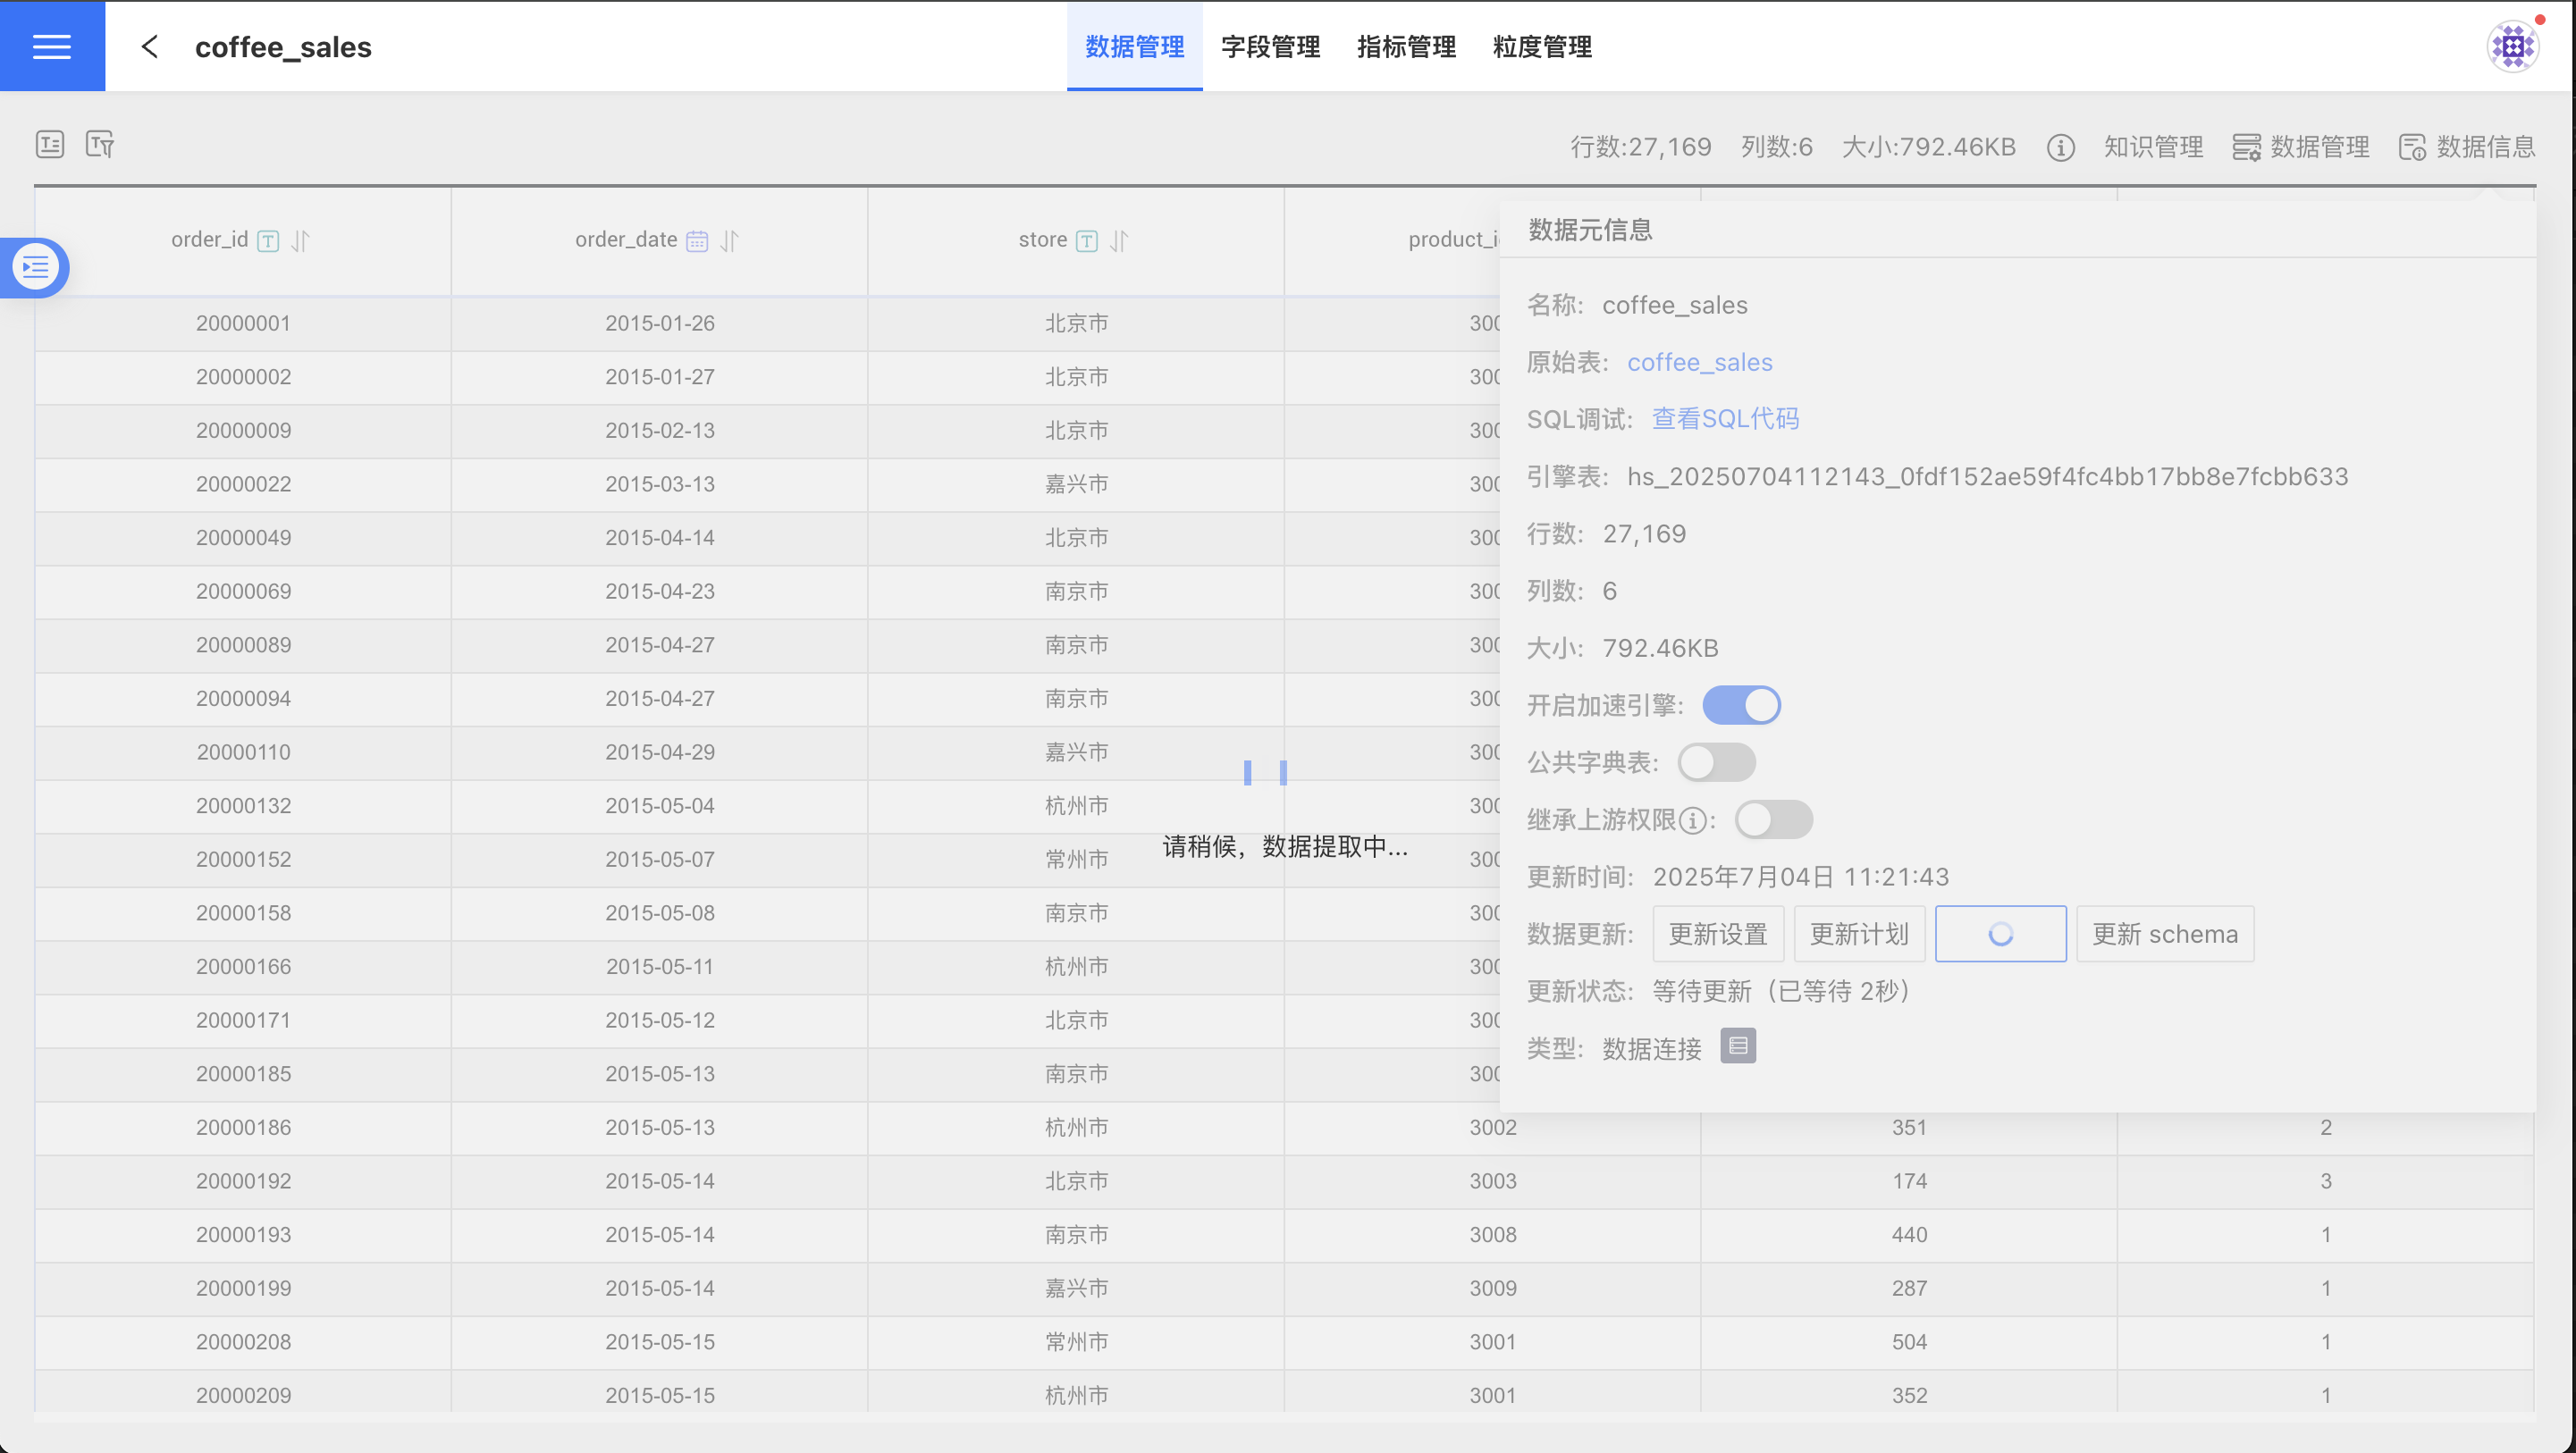Open the hamburger main menu
This screenshot has height=1453, width=2576.
[52, 46]
